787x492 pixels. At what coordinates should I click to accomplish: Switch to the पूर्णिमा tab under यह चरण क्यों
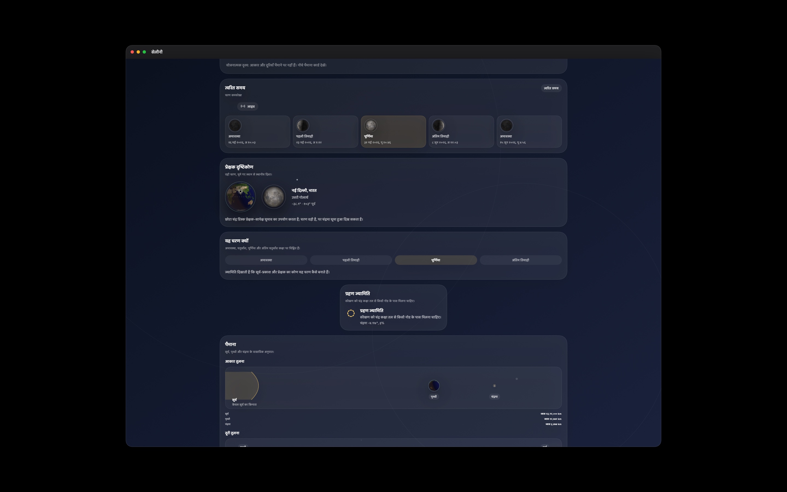tap(436, 260)
